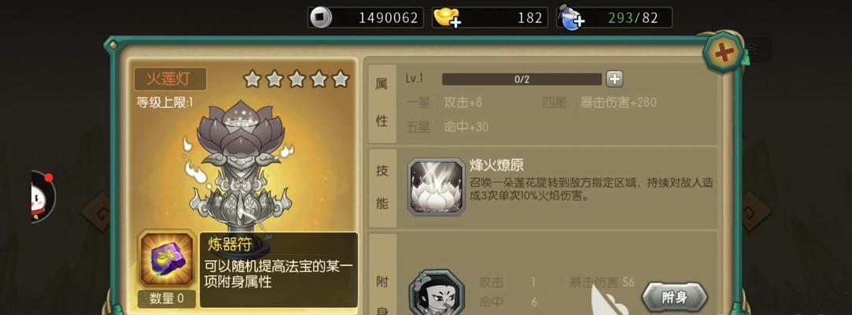Open the 技能 section tab

point(382,187)
